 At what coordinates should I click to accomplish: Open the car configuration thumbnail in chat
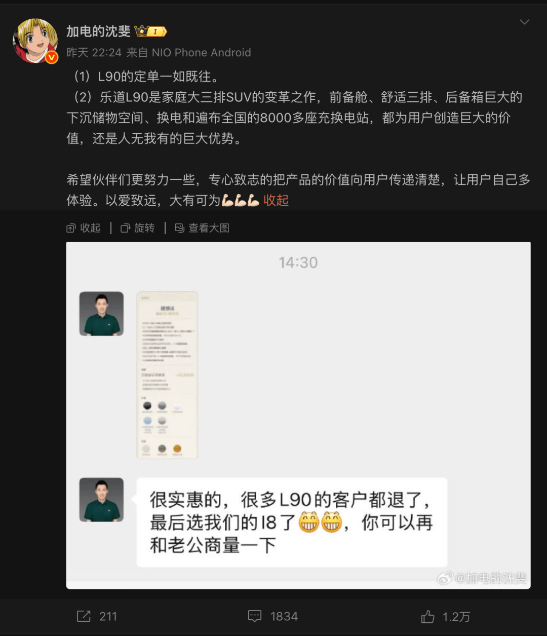[x=167, y=375]
